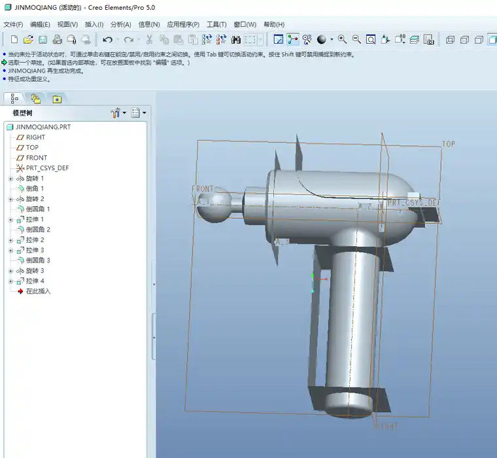Select PRT_CSYS_DEF coordinate system
This screenshot has width=497, height=458.
pyautogui.click(x=43, y=168)
